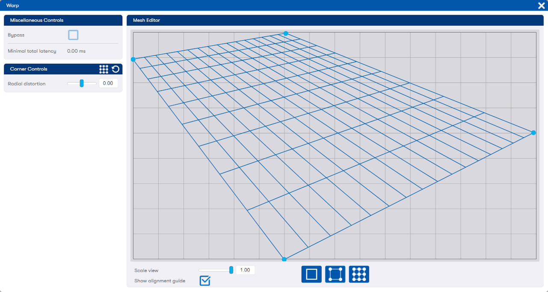Click the Corner Controls panel title
This screenshot has width=548, height=292.
(29, 69)
